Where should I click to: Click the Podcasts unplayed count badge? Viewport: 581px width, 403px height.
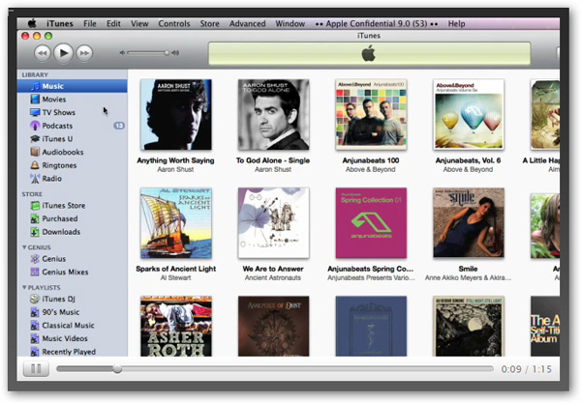(119, 126)
